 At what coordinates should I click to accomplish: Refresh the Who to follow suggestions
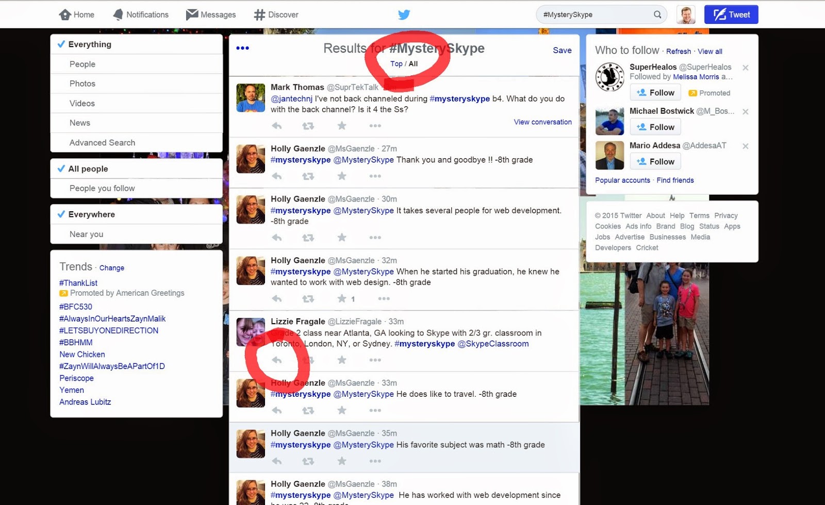679,52
